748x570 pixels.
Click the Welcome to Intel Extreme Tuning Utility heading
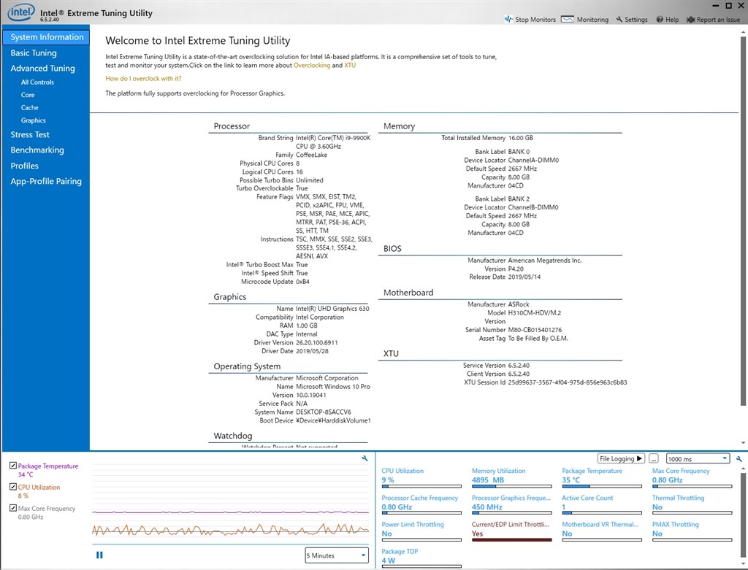(197, 41)
